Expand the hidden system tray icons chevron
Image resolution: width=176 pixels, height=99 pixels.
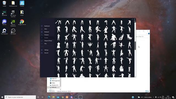(153, 97)
